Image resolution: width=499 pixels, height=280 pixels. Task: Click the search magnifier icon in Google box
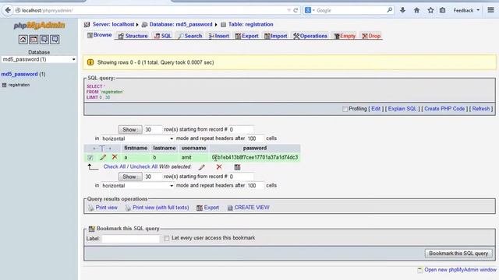390,10
